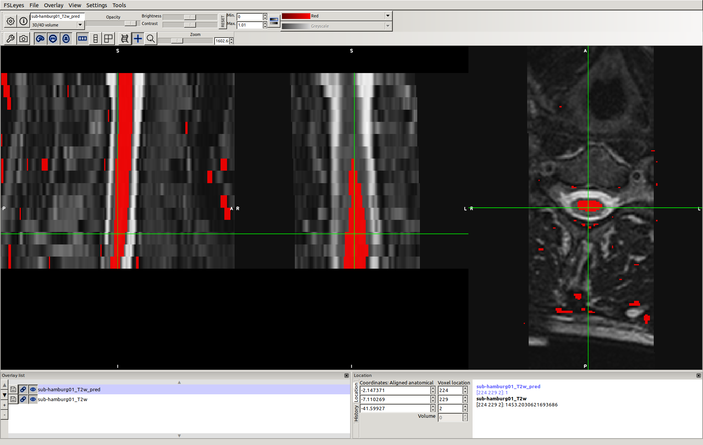Take a screenshot using the camera icon

point(23,38)
